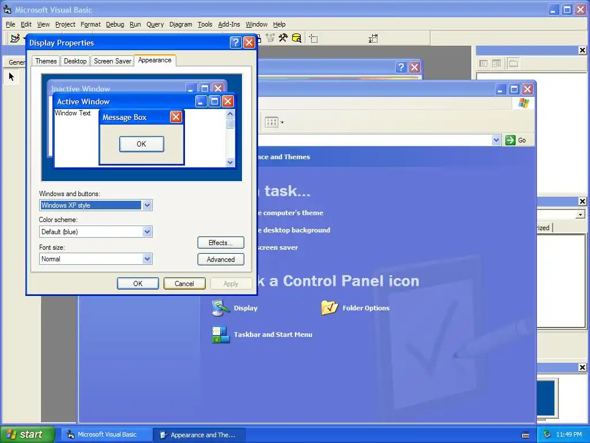Screen dimensions: 590x443
Task: Open the Windows and buttons dropdown
Action: point(147,205)
